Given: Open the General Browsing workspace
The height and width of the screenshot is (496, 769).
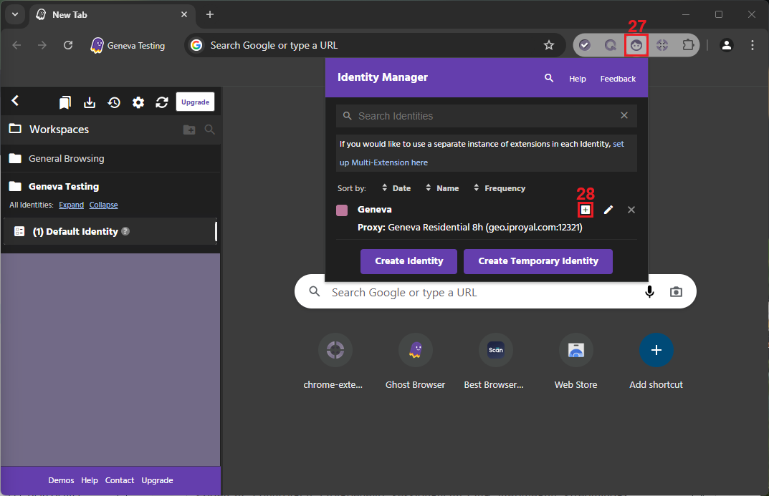Looking at the screenshot, I should click(110, 159).
